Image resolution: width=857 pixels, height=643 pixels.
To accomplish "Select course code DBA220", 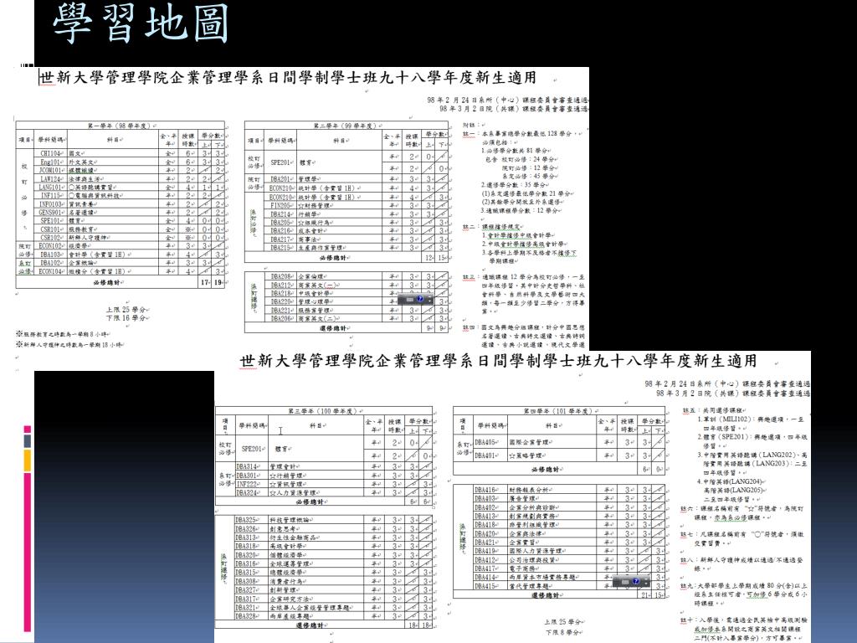I will (x=281, y=301).
